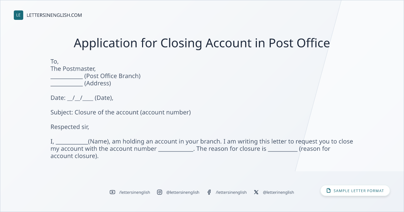The height and width of the screenshot is (212, 404).
Task: Open the @lettersinenglish Instagram handle
Action: click(x=183, y=192)
